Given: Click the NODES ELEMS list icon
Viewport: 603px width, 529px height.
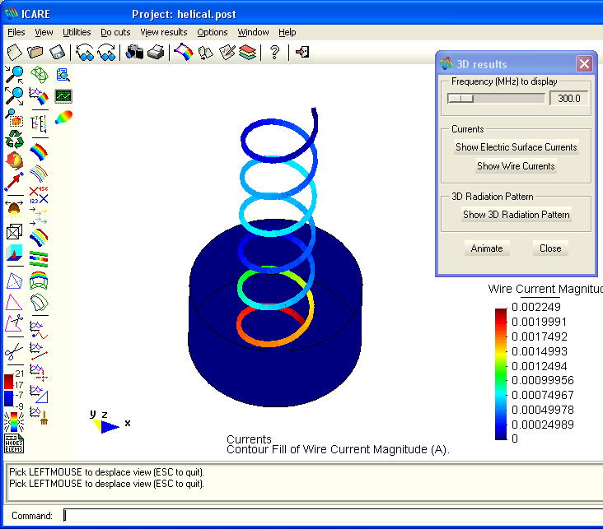Looking at the screenshot, I should [14, 443].
